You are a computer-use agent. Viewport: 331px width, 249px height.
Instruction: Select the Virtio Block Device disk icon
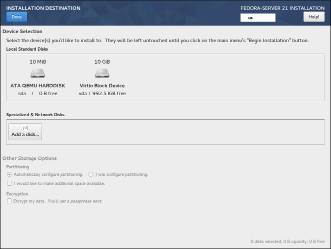(102, 73)
